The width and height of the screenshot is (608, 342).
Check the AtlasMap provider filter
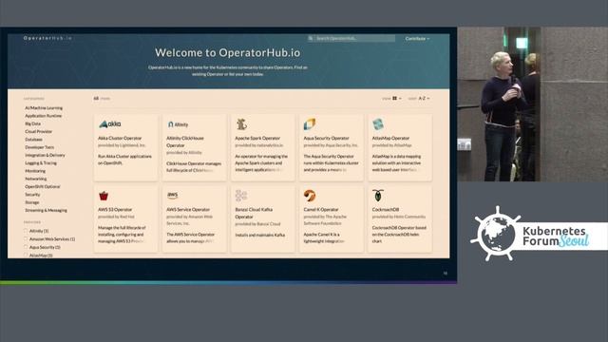[x=26, y=256]
